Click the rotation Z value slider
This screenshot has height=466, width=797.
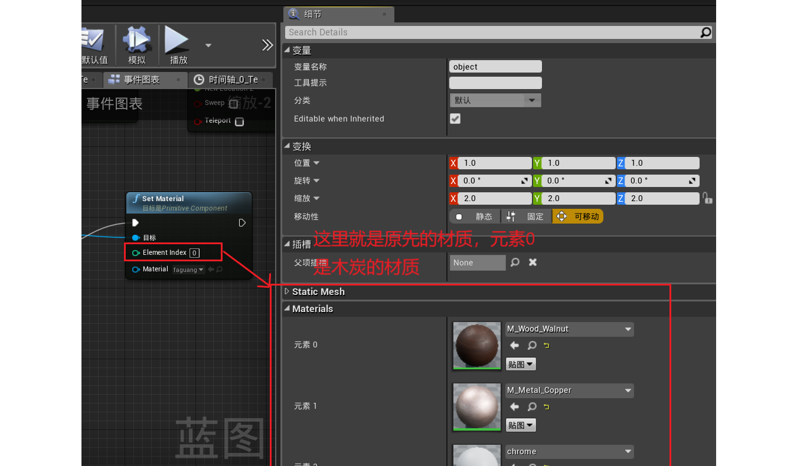pos(662,181)
